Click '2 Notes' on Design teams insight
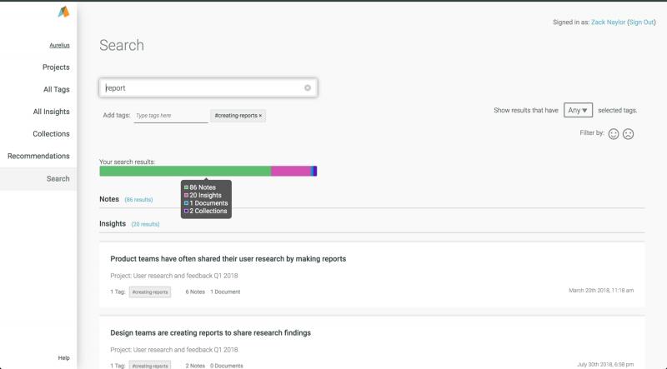The width and height of the screenshot is (667, 369). point(195,366)
